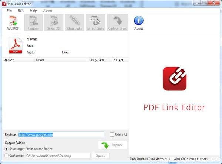This screenshot has height=164, width=222.
Task: Minimize the PDF Link Editor window
Action: (x=197, y=3)
